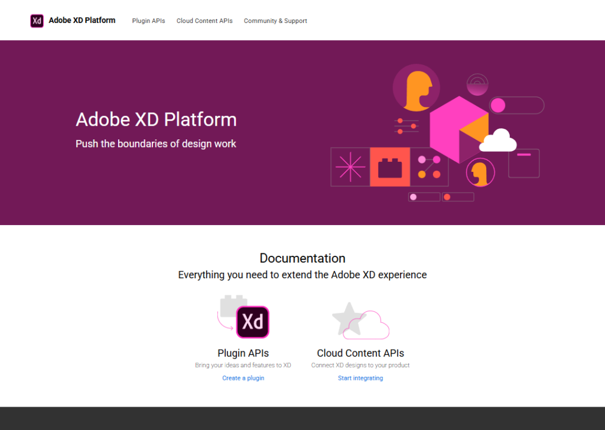Viewport: 605px width, 430px height.
Task: Select the white cloud shape in the banner
Action: pyautogui.click(x=498, y=142)
